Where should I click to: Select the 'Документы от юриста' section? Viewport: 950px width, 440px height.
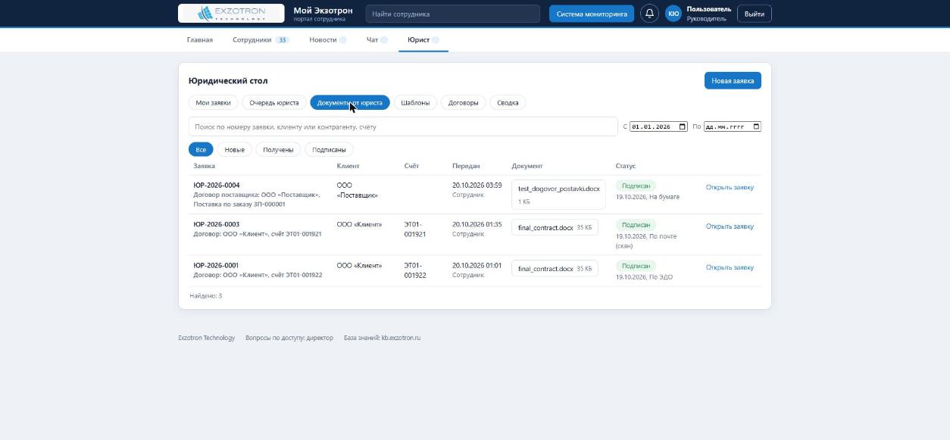pyautogui.click(x=350, y=102)
